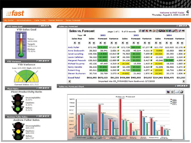Open the Administration menu
The image size is (191, 143).
pos(24,20)
